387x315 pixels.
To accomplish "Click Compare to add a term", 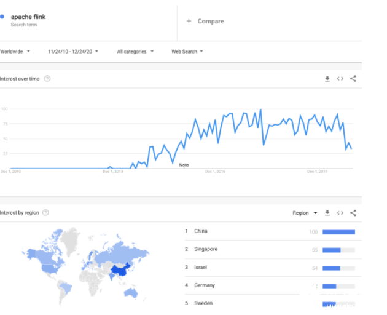I will click(206, 22).
